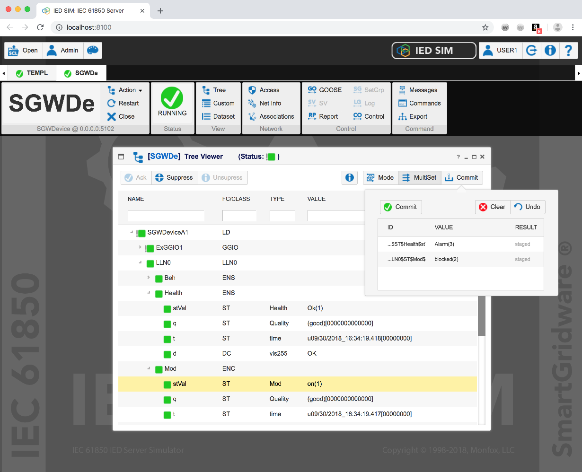Bookmark this page with the star
Viewport: 582px width, 472px height.
click(x=485, y=27)
